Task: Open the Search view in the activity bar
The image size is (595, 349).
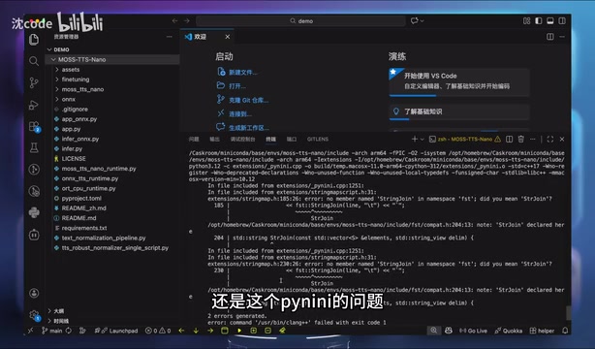Action: (x=34, y=61)
